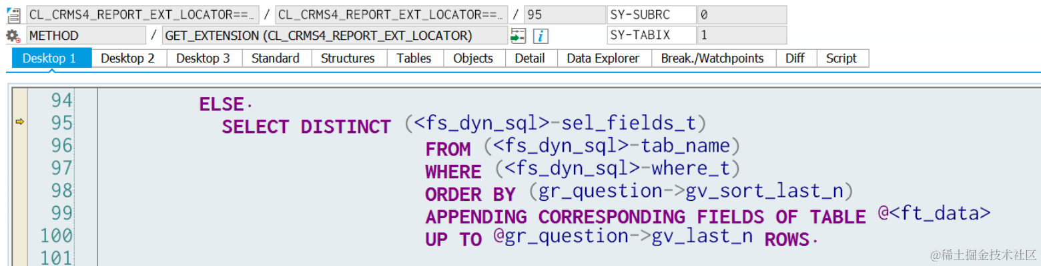The image size is (1041, 266).
Task: Click APPENDING CORRESPONDING FIELDS OF TABLE text
Action: click(646, 217)
